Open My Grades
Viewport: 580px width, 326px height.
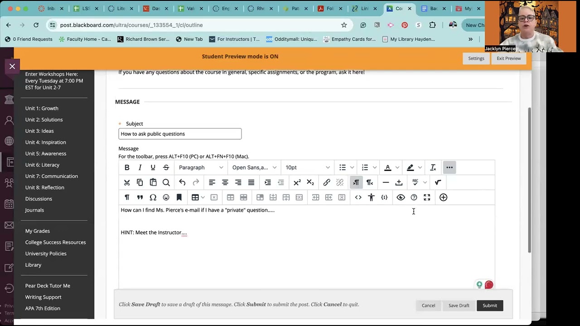click(37, 231)
